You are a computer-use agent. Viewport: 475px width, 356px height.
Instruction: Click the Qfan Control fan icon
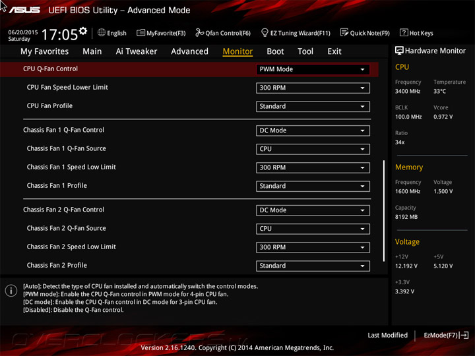click(x=200, y=32)
